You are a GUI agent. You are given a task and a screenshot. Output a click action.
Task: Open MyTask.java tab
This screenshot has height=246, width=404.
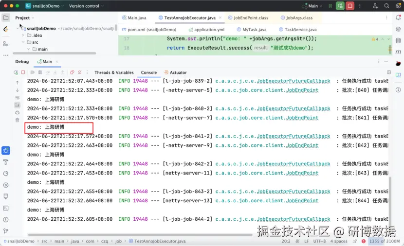[x=252, y=29]
